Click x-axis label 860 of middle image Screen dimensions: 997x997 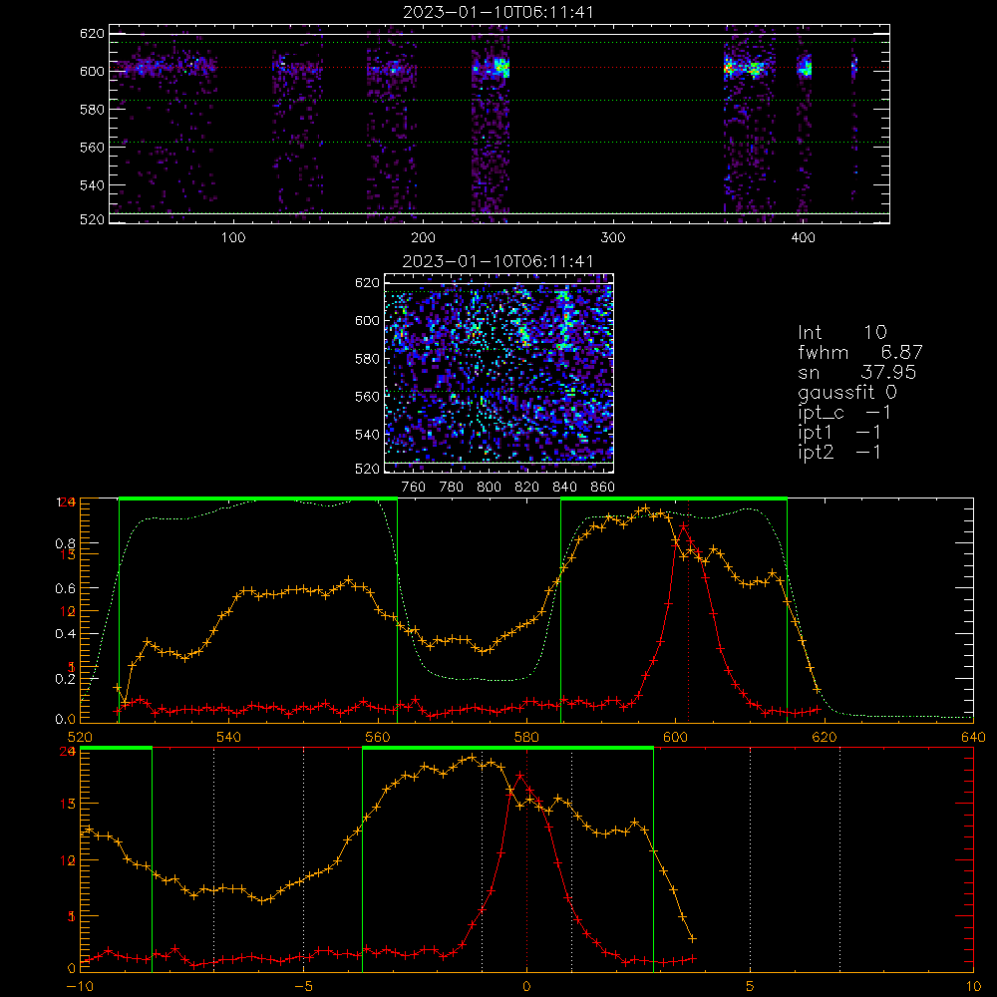603,488
